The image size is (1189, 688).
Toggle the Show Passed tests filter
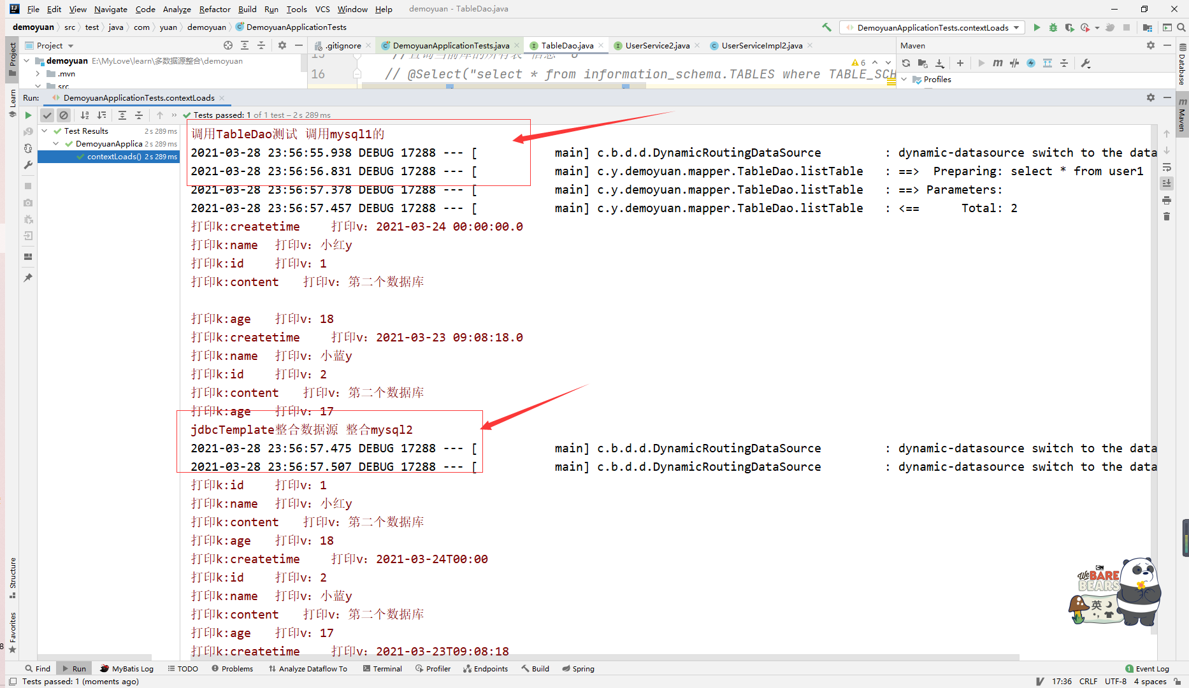(47, 115)
